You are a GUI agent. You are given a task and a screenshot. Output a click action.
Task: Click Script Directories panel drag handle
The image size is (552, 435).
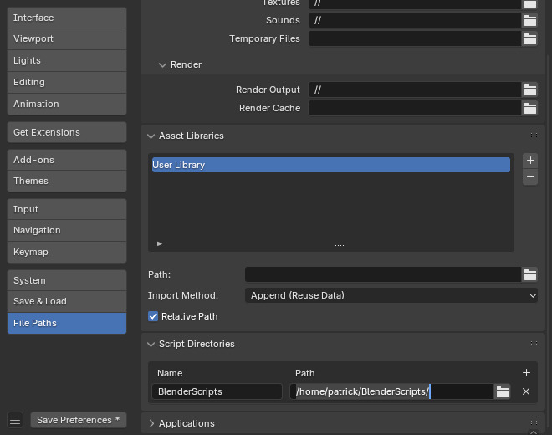click(x=535, y=344)
